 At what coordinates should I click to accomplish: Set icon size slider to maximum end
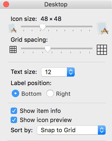click(x=92, y=26)
